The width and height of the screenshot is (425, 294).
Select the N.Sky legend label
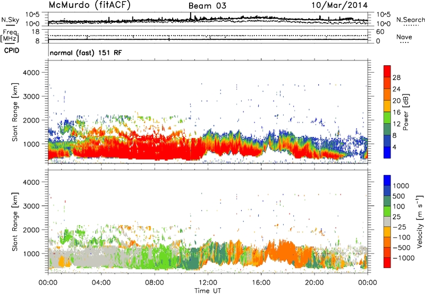pos(10,20)
